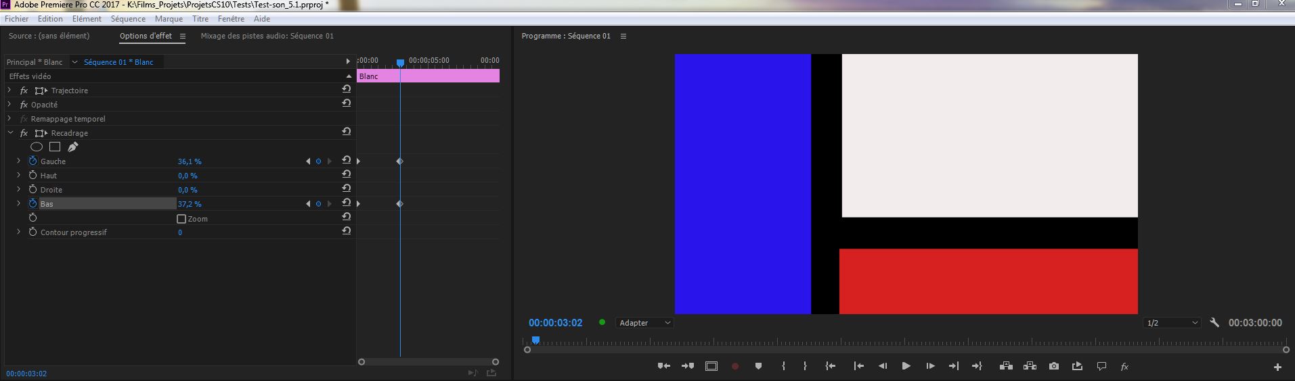Open the Fichier menu
The image size is (1295, 381).
pyautogui.click(x=17, y=19)
